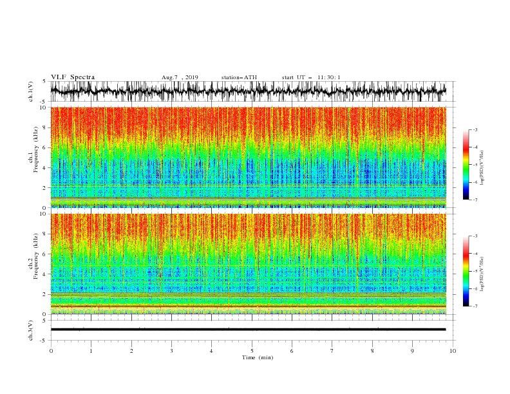Click the "9" tick on the time axis

coord(412,351)
